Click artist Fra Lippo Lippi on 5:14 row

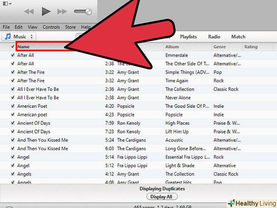pyautogui.click(x=132, y=157)
